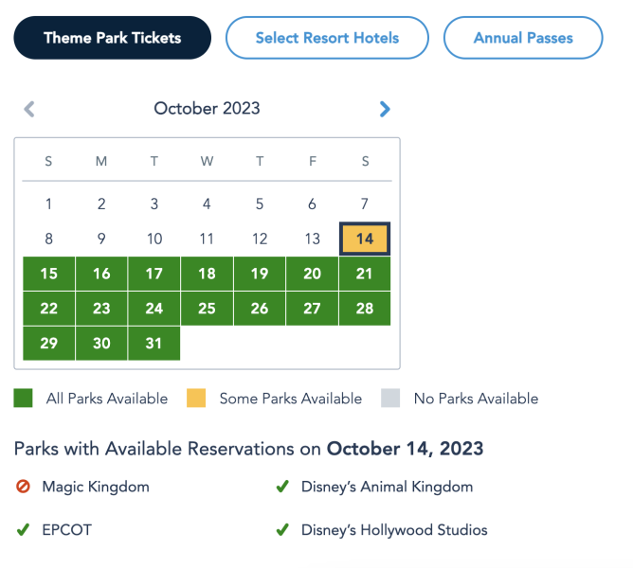The height and width of the screenshot is (568, 633).
Task: Open the Theme Park Tickets tab
Action: pyautogui.click(x=112, y=38)
